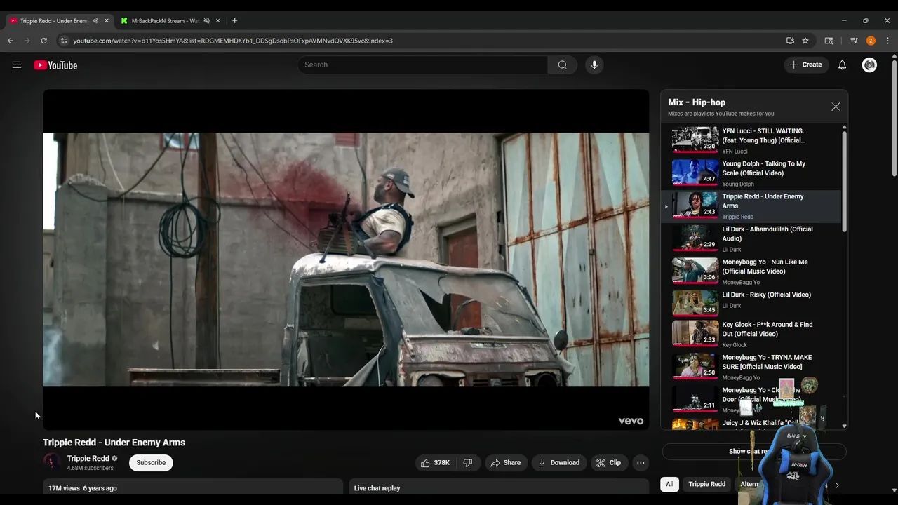Viewport: 898px width, 505px height.
Task: Click '17M views 6 years ago' description text
Action: [x=83, y=488]
